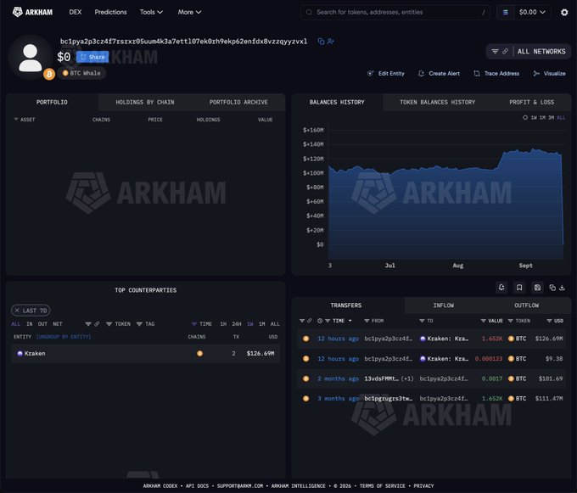Switch to PORTFOLIO ARCHIVE tab

pos(238,103)
